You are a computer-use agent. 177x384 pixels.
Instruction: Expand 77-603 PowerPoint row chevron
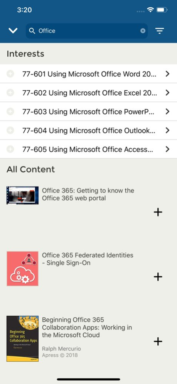(x=167, y=112)
